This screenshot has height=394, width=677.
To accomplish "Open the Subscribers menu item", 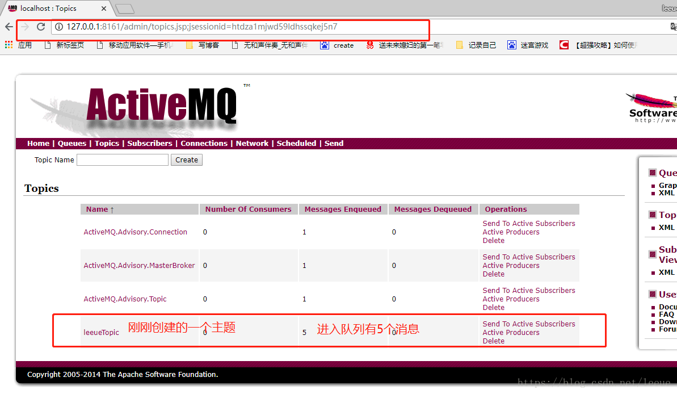I will (x=149, y=144).
